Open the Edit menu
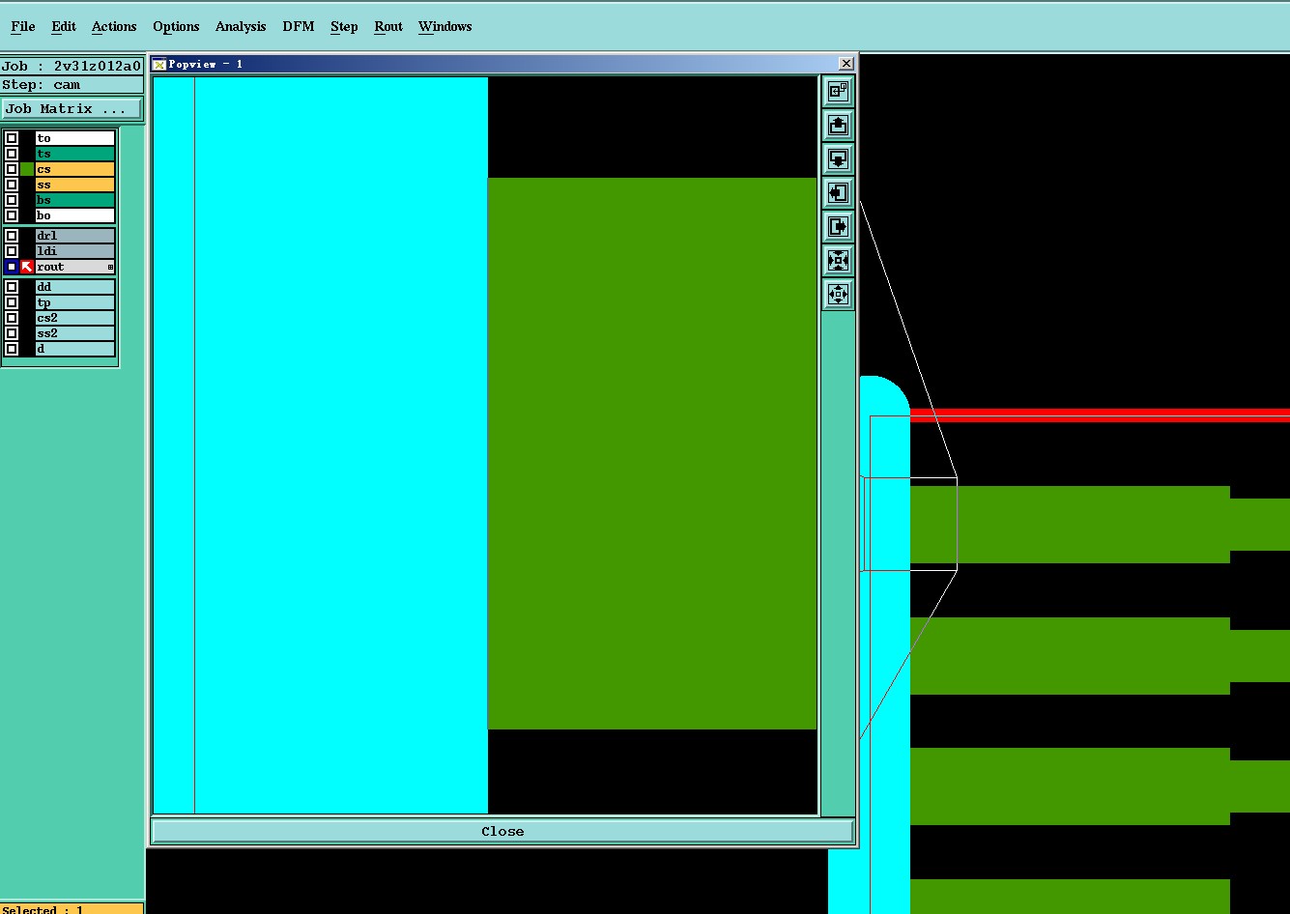 pyautogui.click(x=64, y=26)
